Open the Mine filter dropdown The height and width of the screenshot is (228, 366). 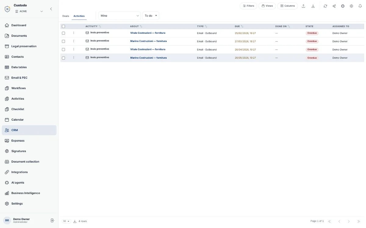pyautogui.click(x=120, y=16)
